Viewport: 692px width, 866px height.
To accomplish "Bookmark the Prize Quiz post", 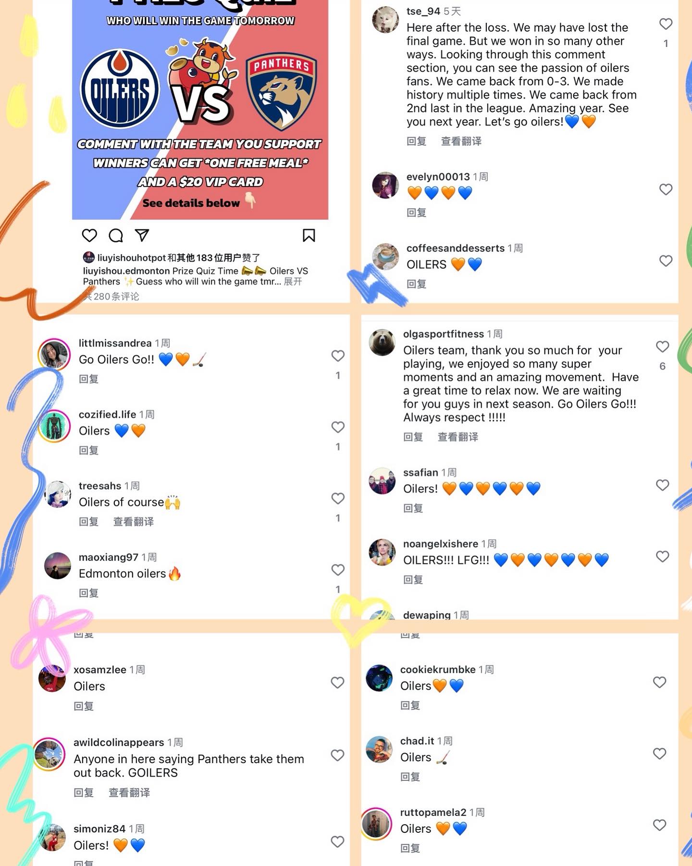I will (309, 236).
